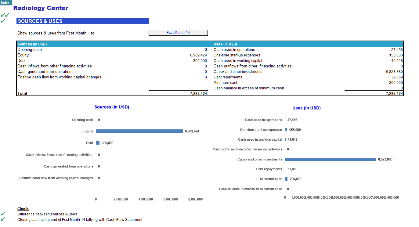This screenshot has height=227, width=419.
Task: Click checkmark beside Closing cash tallying check
Action: tap(3, 219)
